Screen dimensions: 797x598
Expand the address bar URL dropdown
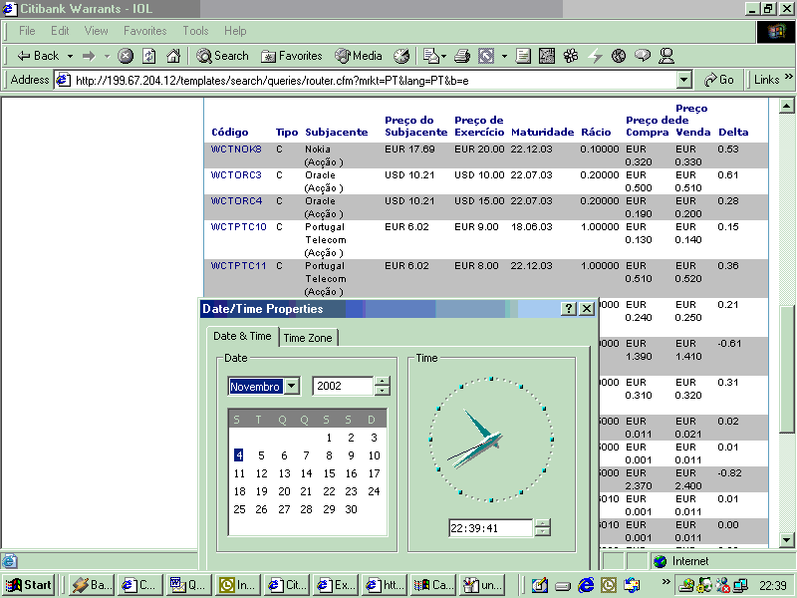(x=683, y=80)
